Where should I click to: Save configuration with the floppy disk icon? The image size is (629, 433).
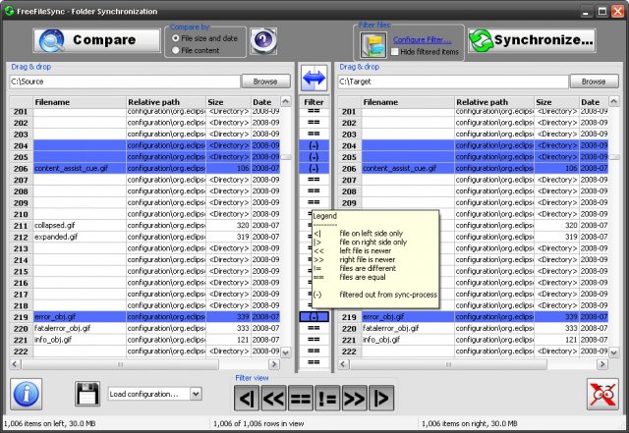pos(87,394)
